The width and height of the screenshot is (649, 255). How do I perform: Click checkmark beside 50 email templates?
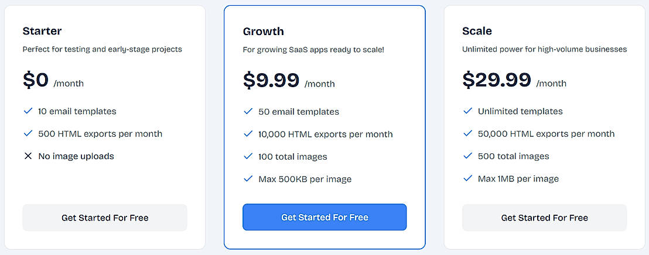[x=248, y=111]
